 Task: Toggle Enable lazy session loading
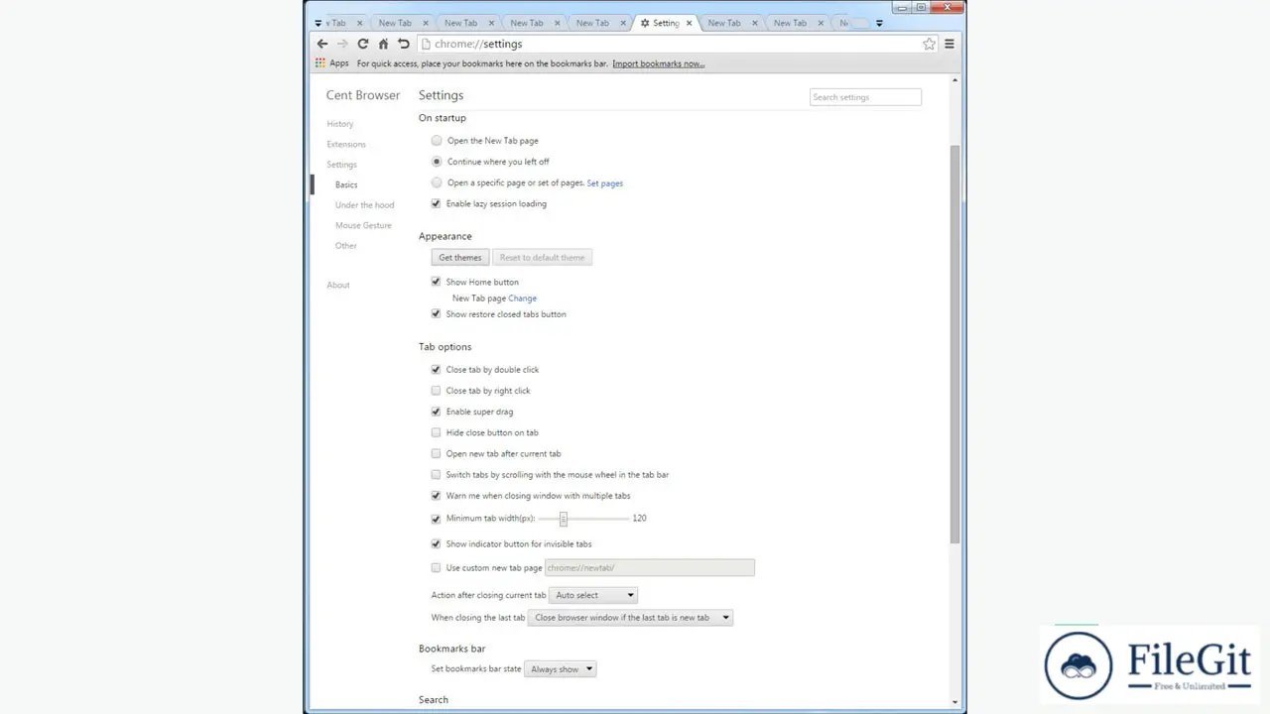[436, 203]
